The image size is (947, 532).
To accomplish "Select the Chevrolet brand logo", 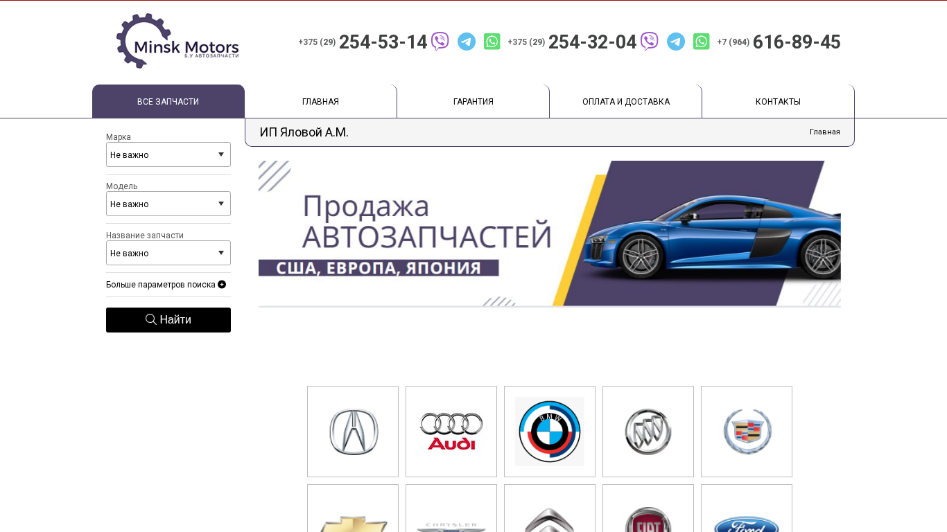I will (x=353, y=508).
